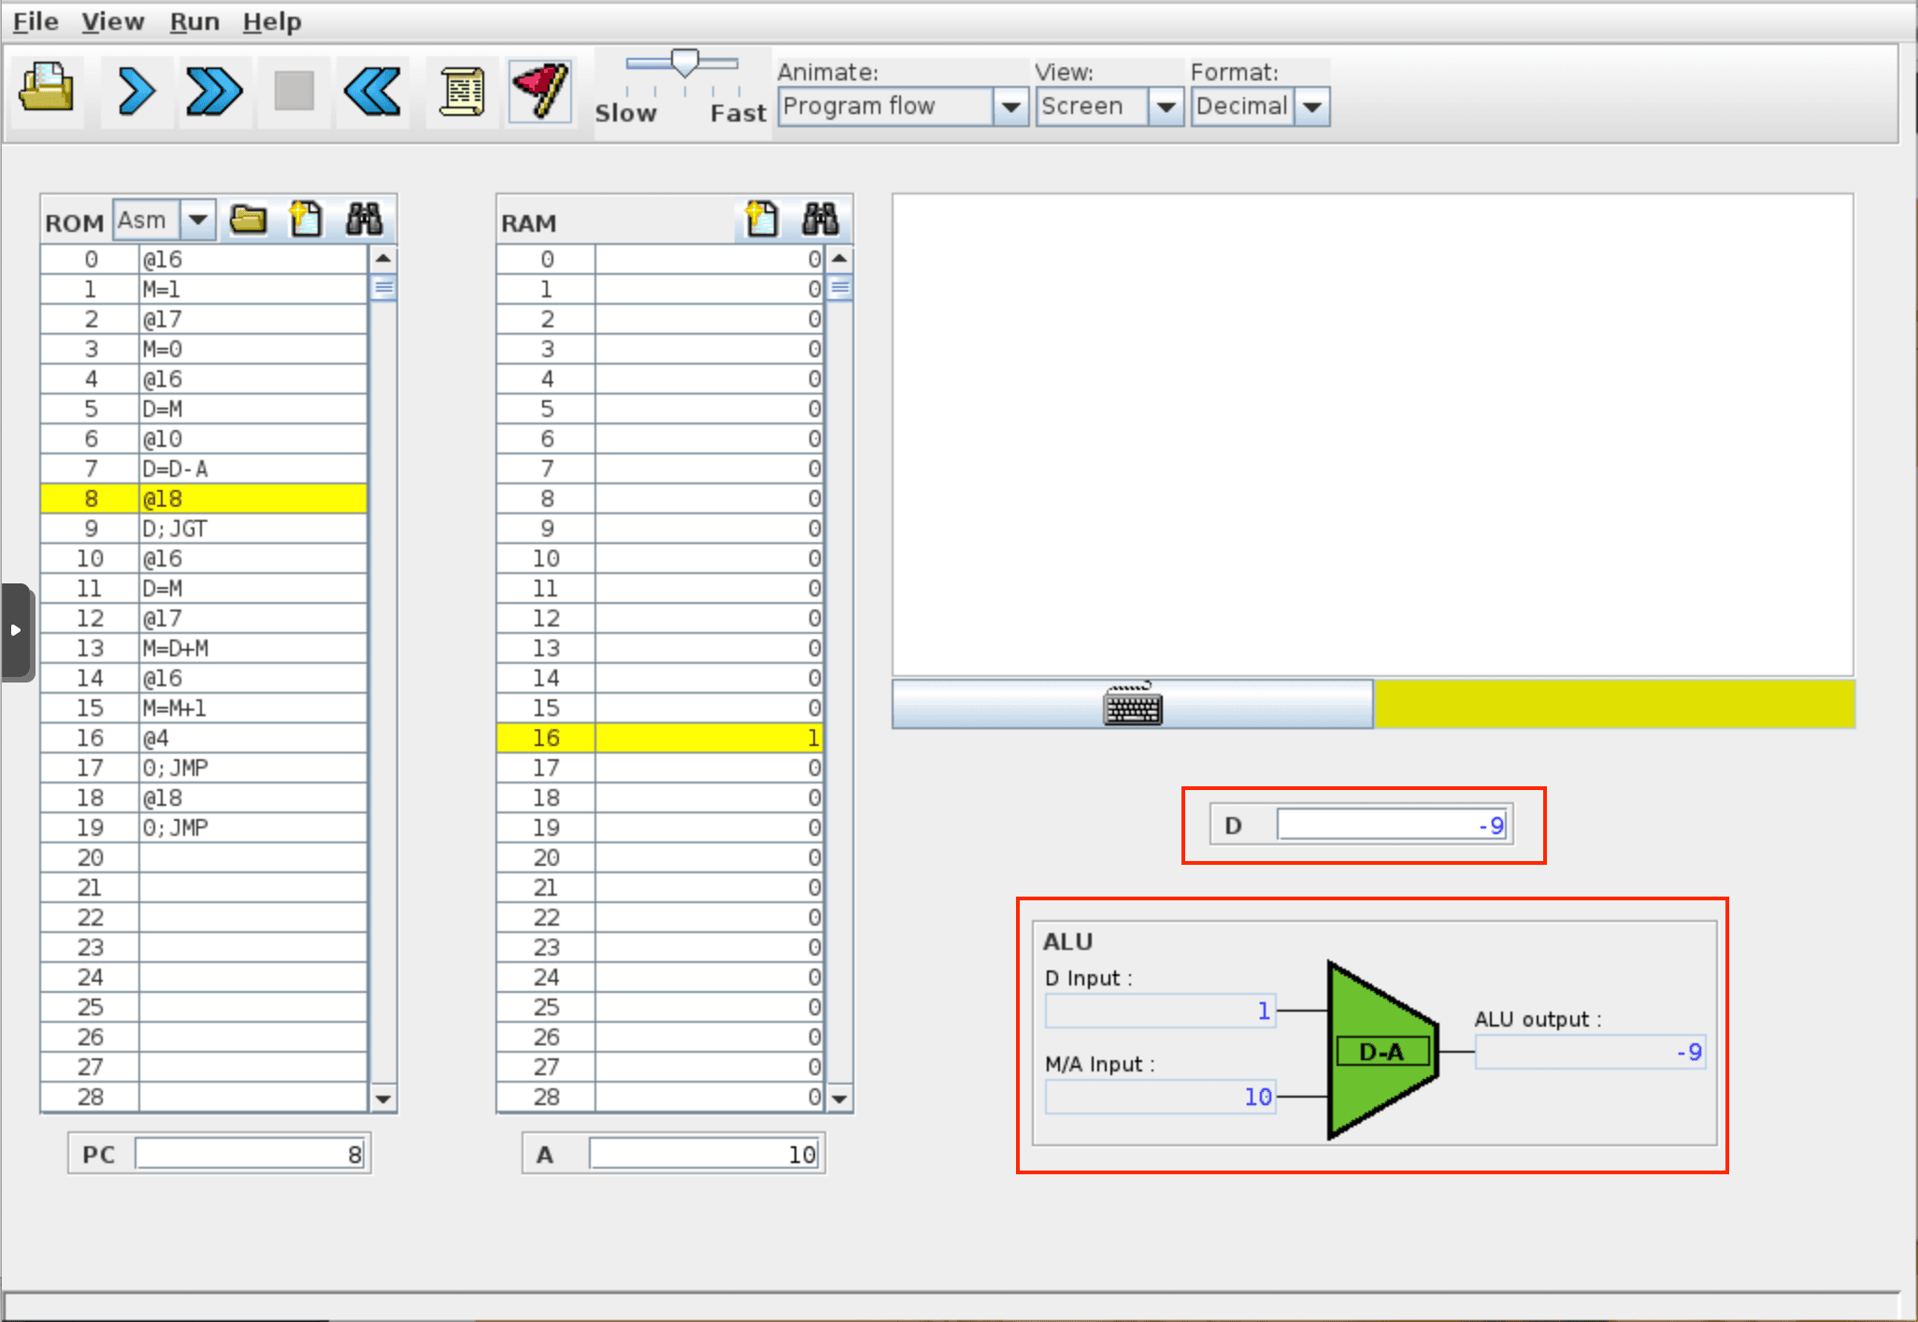Clear RAM with the new page icon
1918x1322 pixels.
coord(761,220)
